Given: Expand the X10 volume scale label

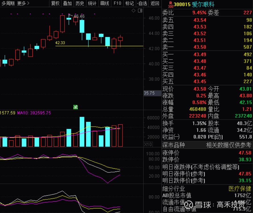Looking at the screenshot, I should 148,144.
